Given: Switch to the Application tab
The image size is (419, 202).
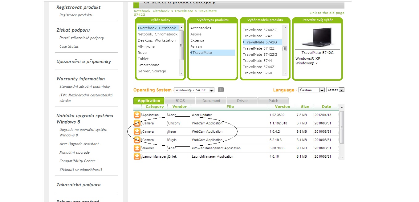Looking at the screenshot, I should 149,101.
